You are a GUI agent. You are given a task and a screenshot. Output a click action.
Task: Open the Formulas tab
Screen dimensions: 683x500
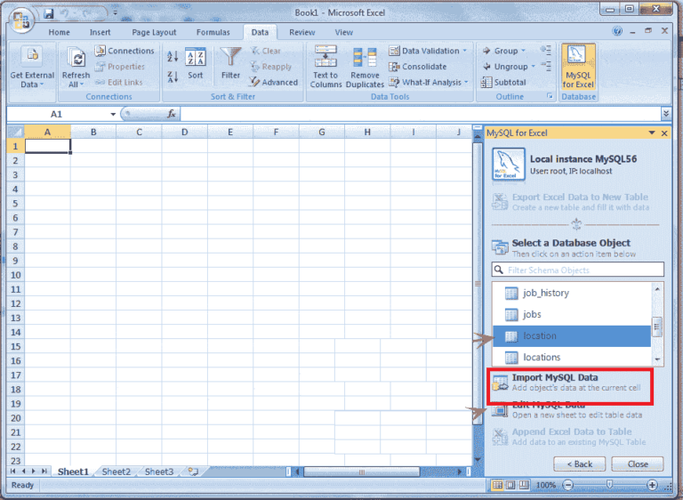213,32
